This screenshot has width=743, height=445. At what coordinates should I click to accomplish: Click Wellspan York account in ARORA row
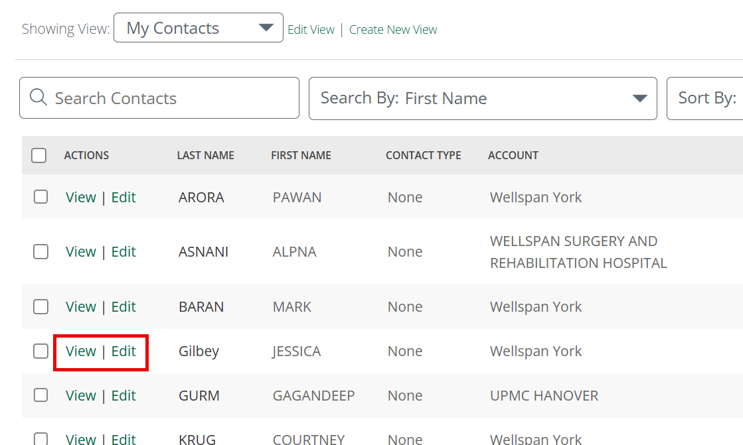pyautogui.click(x=535, y=197)
